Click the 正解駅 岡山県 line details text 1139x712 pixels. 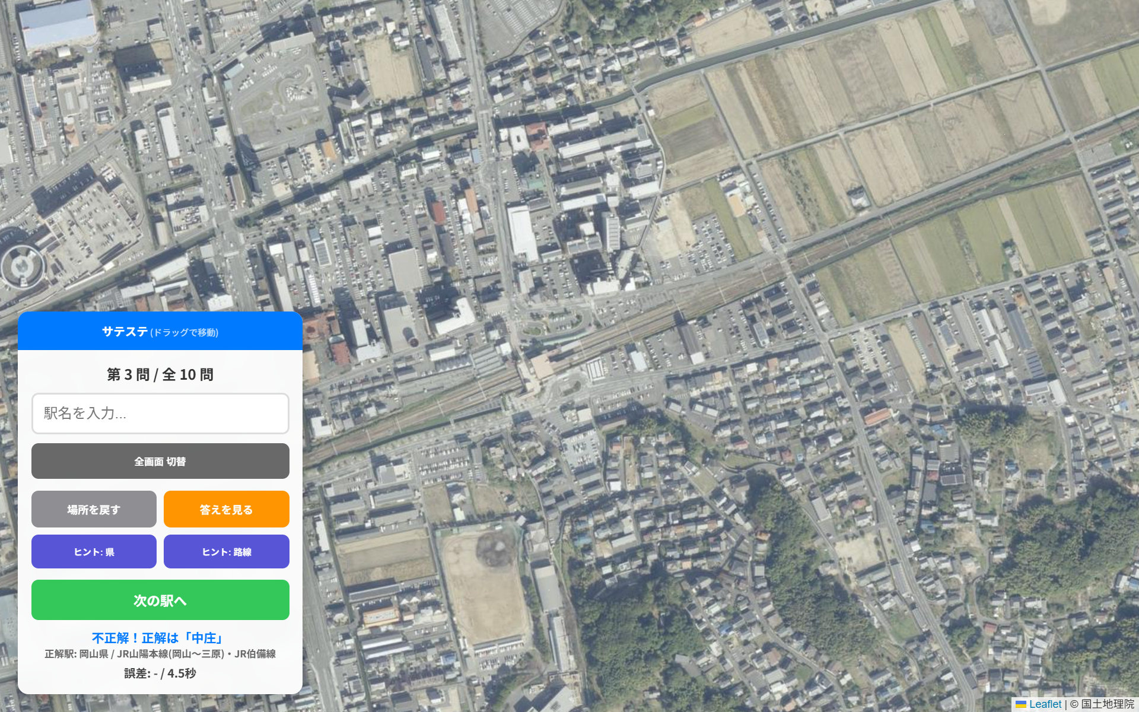click(x=160, y=654)
